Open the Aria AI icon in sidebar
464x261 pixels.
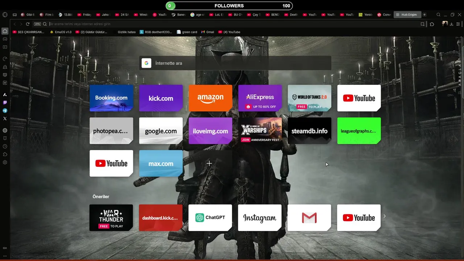pyautogui.click(x=5, y=95)
